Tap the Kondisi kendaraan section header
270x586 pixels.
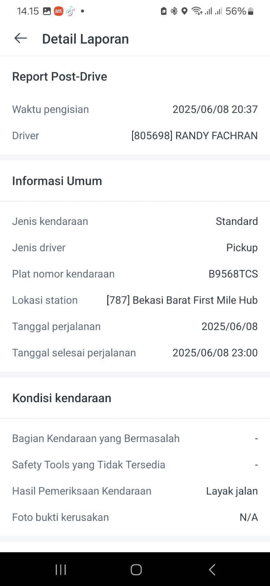62,398
